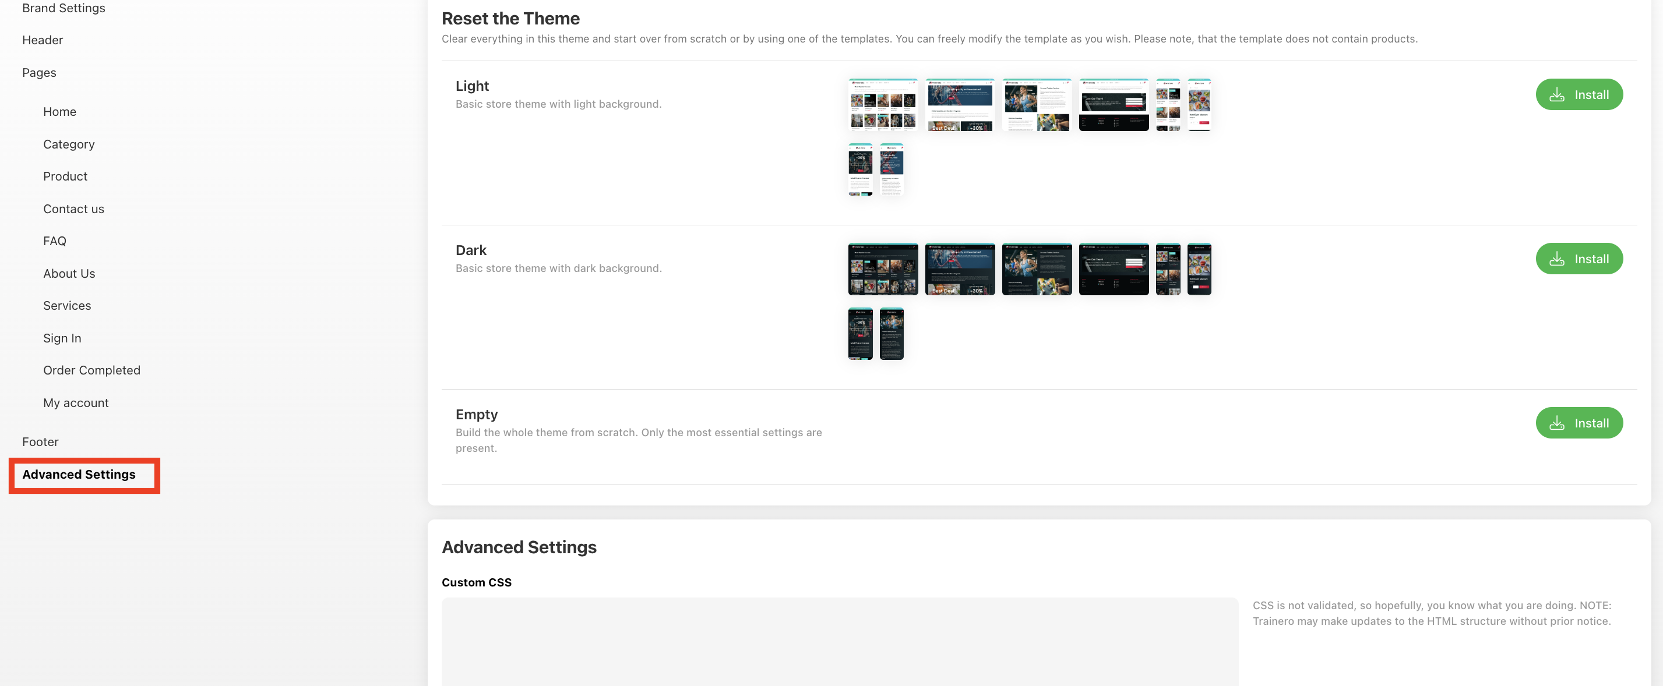Click the Advanced Settings panel heading
The width and height of the screenshot is (1663, 686).
pyautogui.click(x=519, y=547)
